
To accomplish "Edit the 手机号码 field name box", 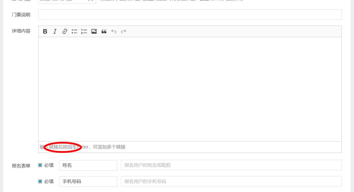I will (x=88, y=182).
